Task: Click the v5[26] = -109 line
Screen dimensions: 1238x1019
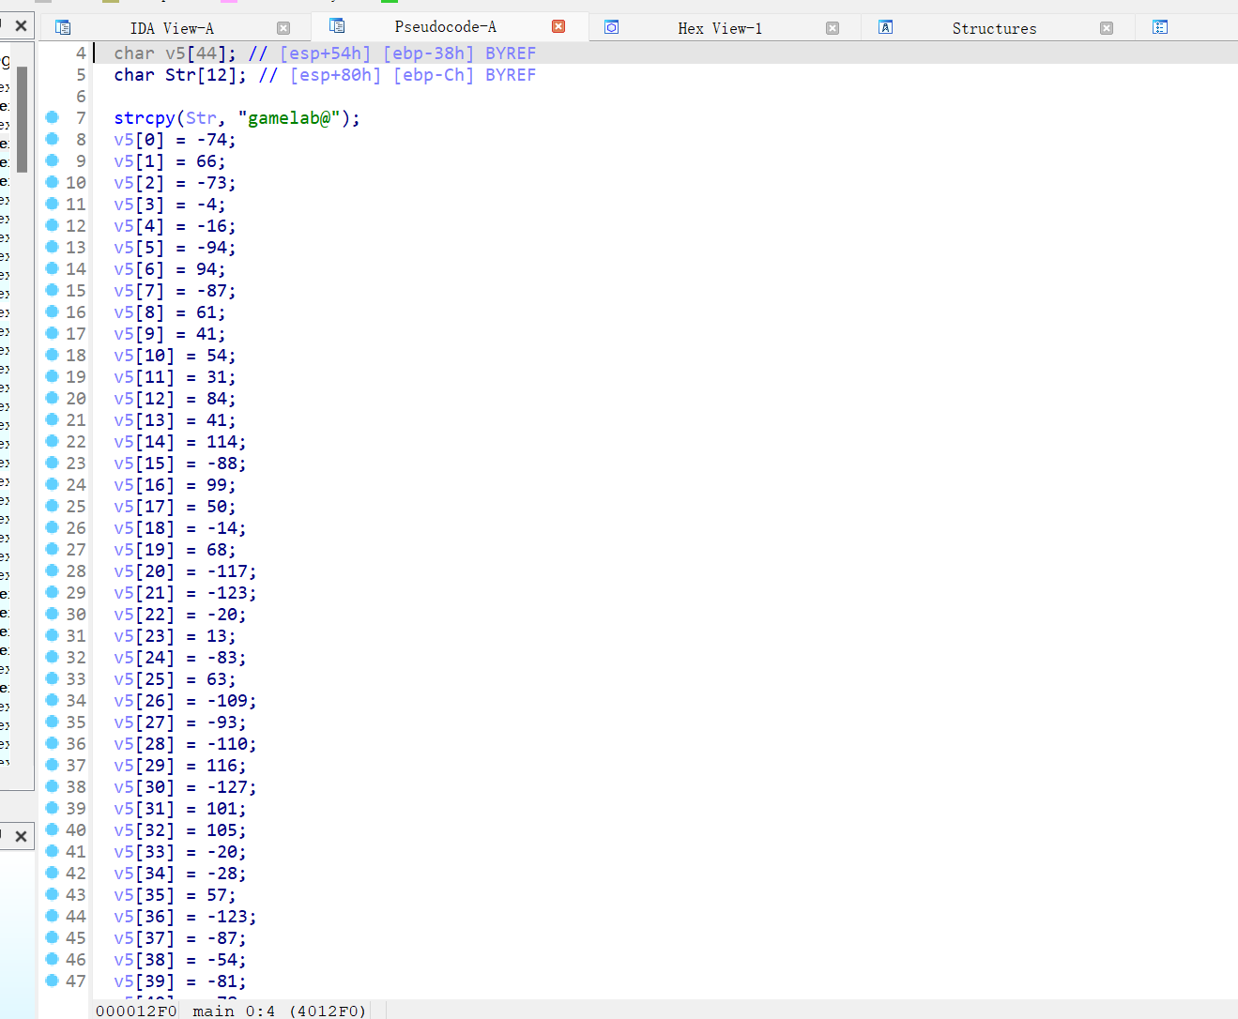Action: point(185,701)
